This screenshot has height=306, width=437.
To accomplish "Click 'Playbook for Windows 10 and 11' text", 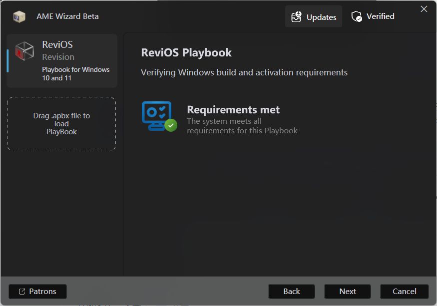I will coord(76,73).
